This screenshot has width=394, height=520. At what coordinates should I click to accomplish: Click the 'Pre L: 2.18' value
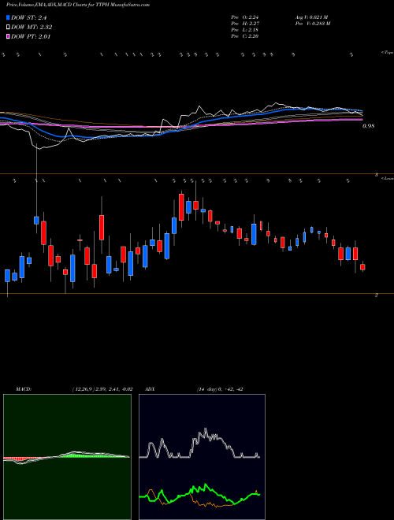tap(245, 30)
